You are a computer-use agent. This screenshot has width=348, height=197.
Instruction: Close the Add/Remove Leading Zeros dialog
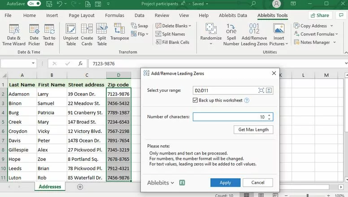(274, 73)
